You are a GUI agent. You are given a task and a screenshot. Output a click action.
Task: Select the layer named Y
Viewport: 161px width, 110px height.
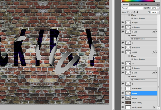(132, 43)
